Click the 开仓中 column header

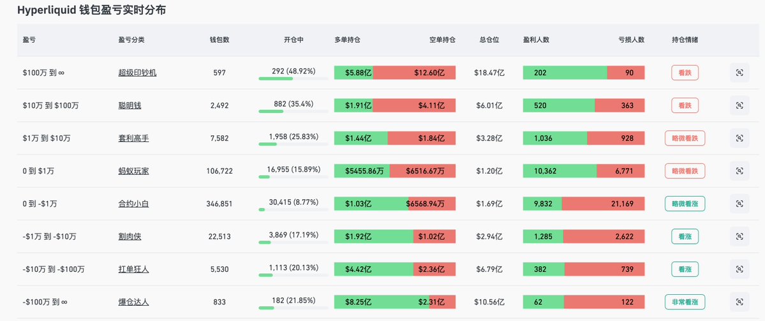pyautogui.click(x=293, y=40)
